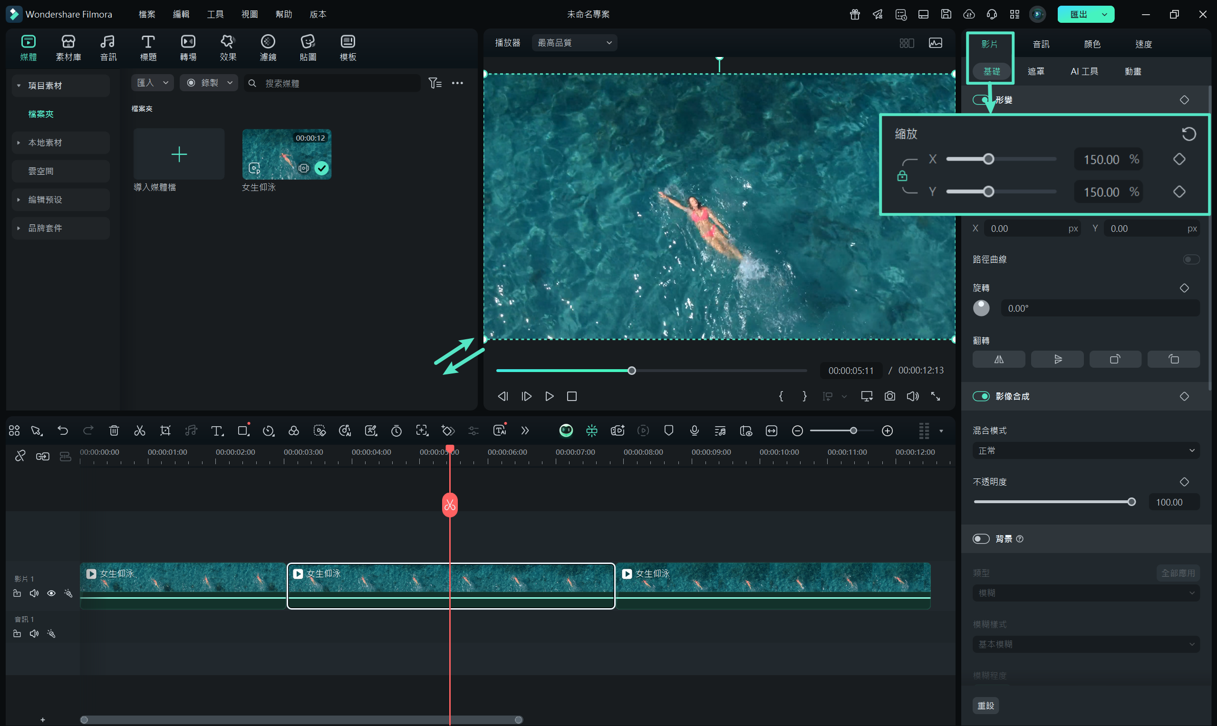Viewport: 1217px width, 726px height.
Task: Switch to the 顏色 color tab
Action: 1092,44
